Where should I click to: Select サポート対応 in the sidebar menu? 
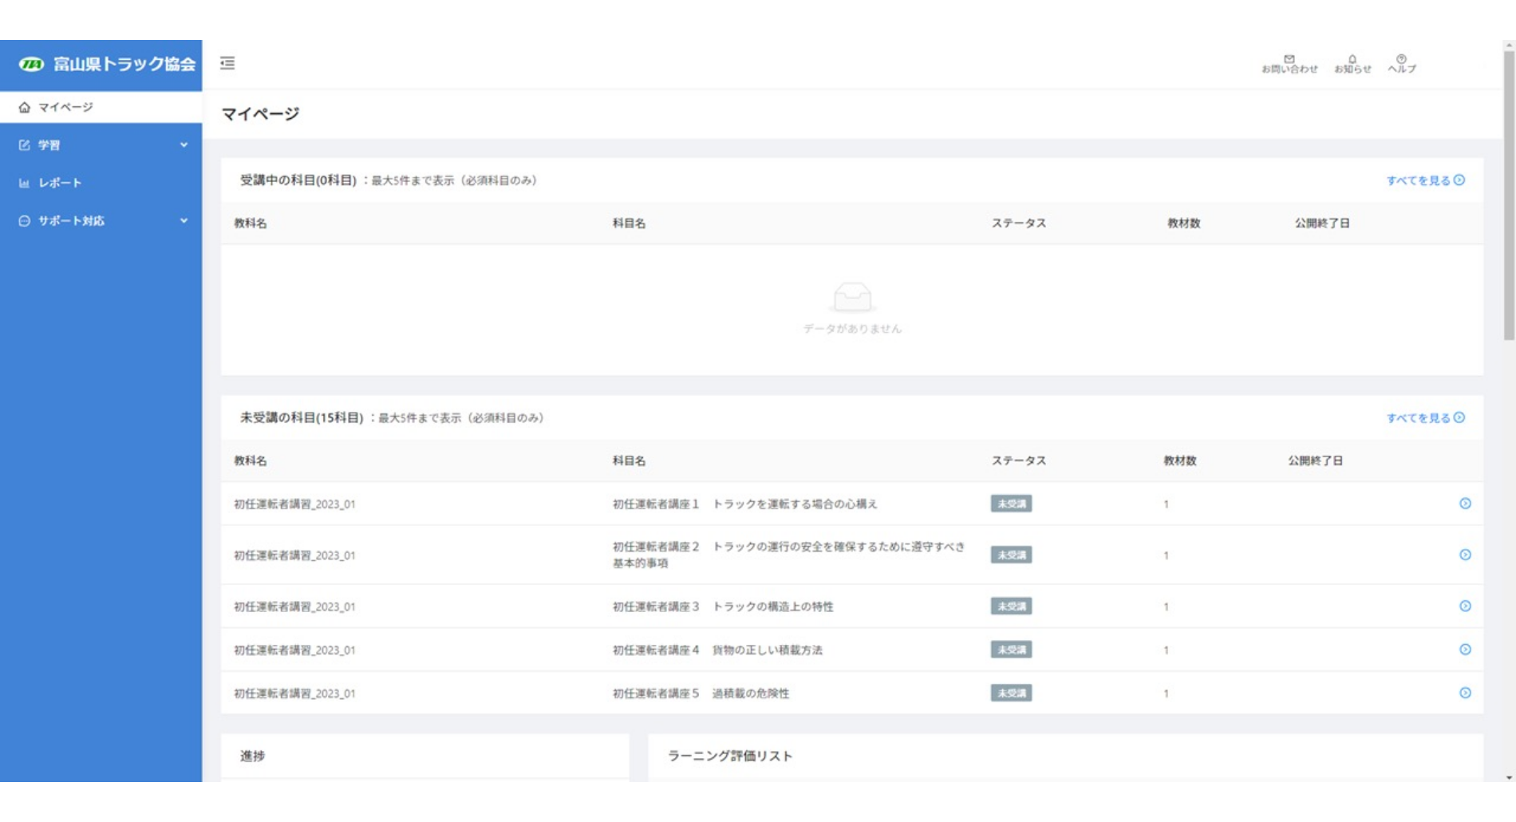[71, 221]
